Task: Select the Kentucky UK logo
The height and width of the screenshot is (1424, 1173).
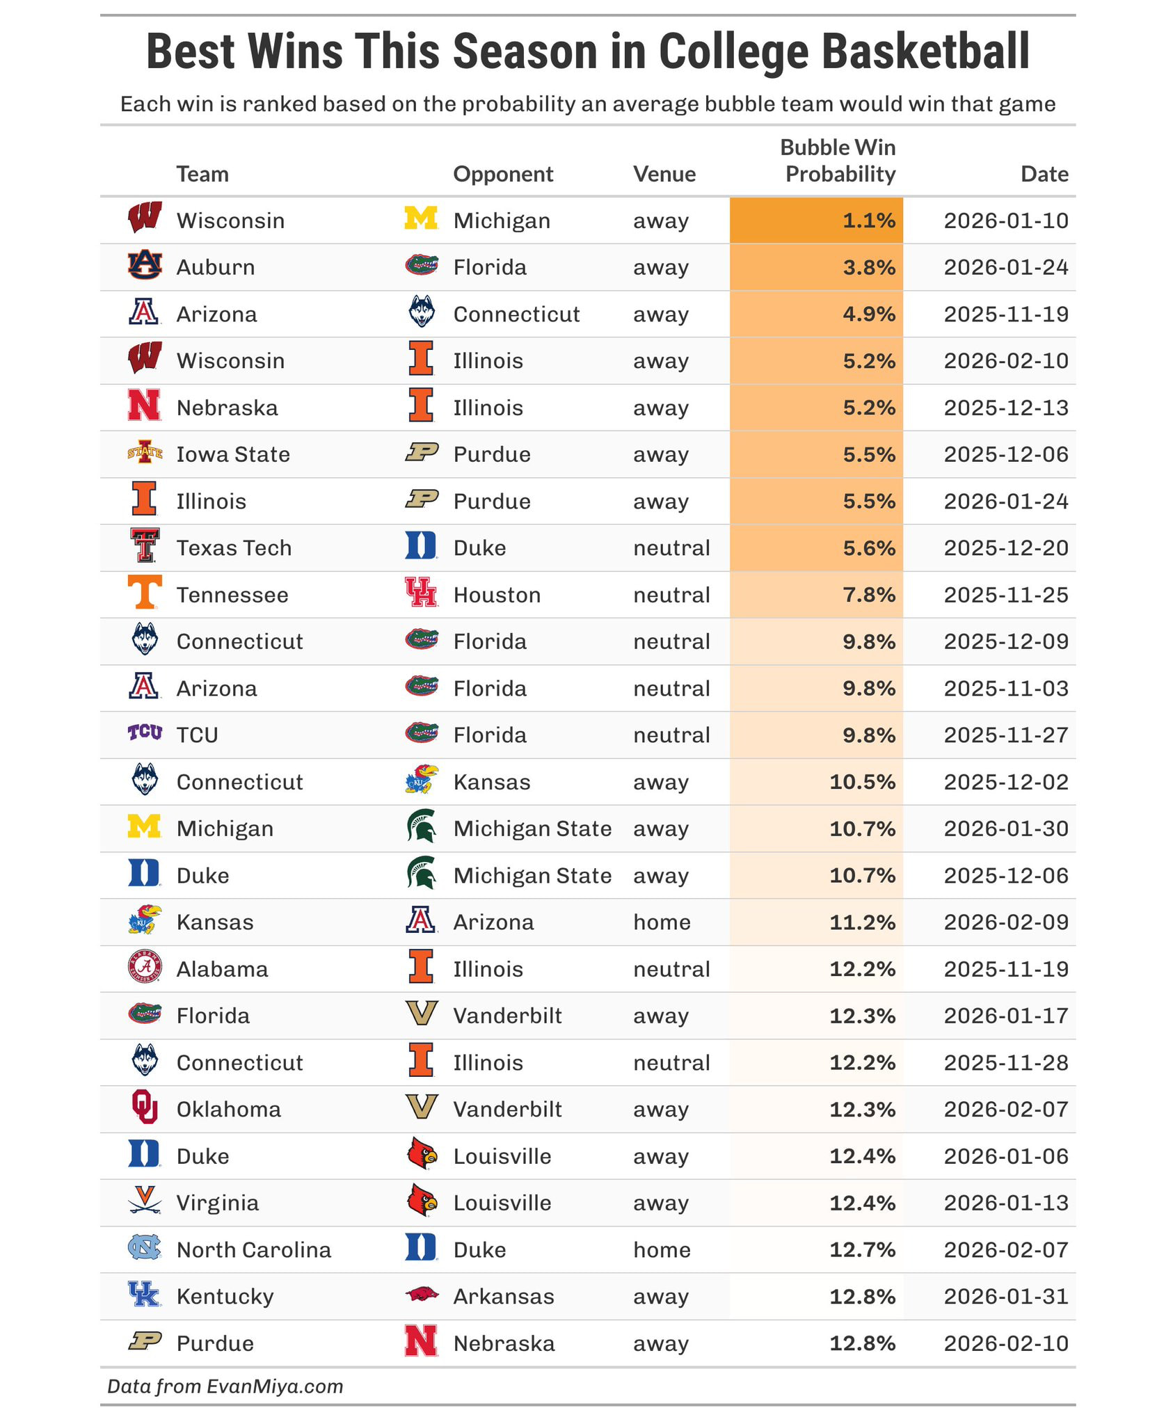Action: (x=145, y=1295)
